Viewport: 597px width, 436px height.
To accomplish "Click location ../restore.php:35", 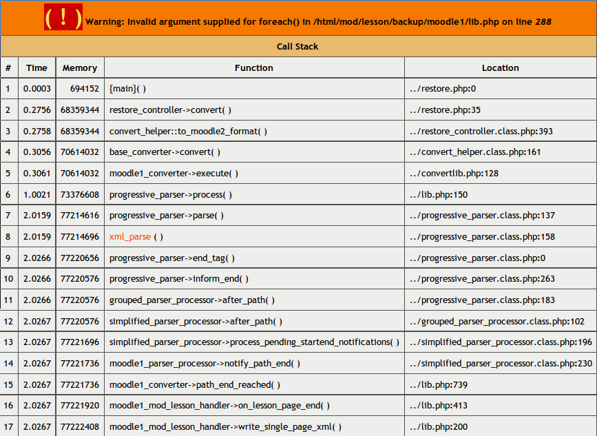I will click(445, 110).
